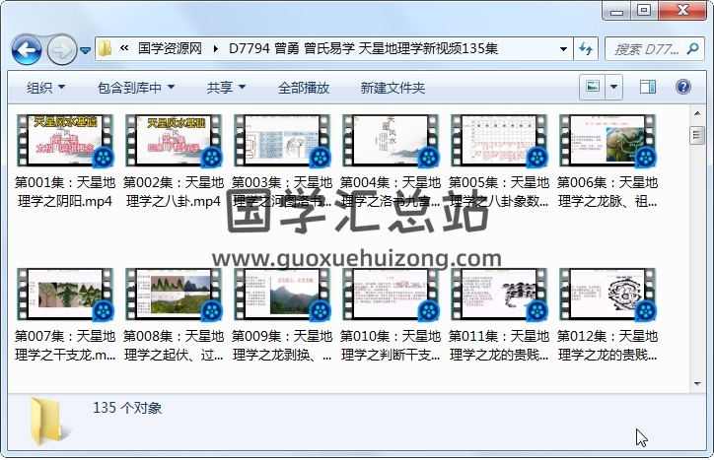
Task: Click file name 第002集：天星地理学之八卦.mp4
Action: (x=174, y=191)
